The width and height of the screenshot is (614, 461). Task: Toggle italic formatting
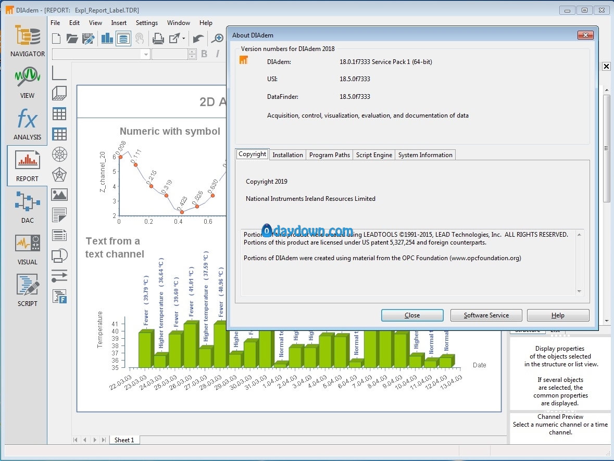tap(217, 54)
